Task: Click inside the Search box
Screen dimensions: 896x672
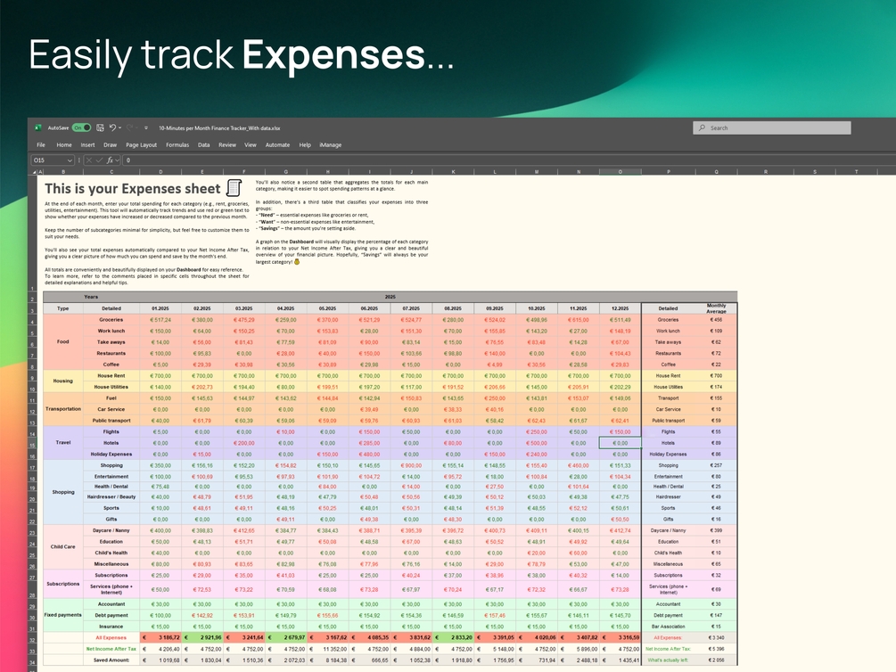Action: point(772,128)
